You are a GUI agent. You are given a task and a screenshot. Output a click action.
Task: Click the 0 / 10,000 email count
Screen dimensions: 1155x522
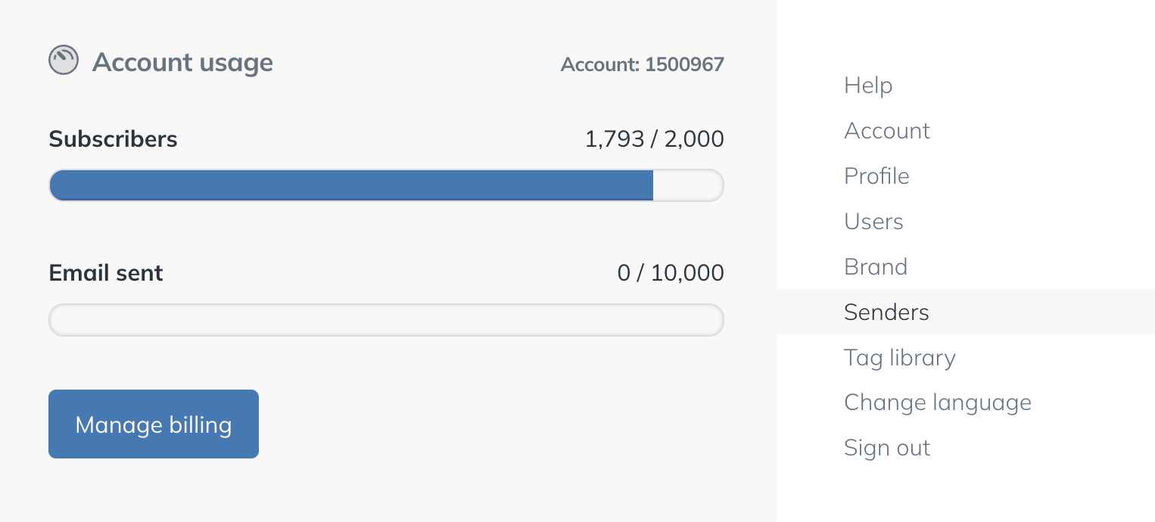[671, 272]
